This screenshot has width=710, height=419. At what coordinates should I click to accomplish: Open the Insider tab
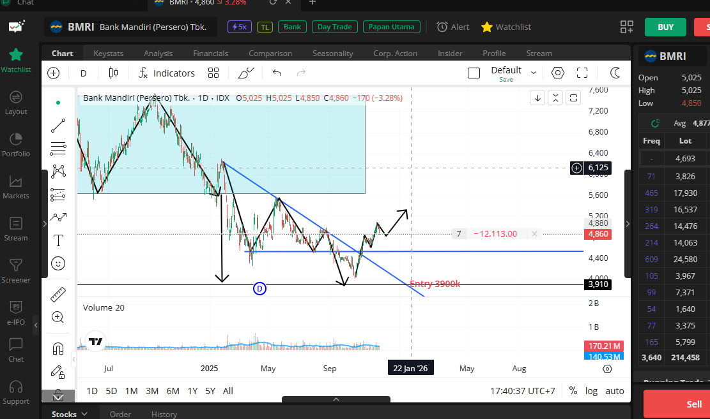[x=450, y=54]
